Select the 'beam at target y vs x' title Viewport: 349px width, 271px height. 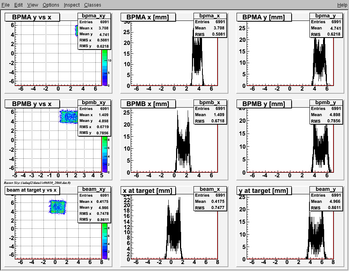point(32,190)
